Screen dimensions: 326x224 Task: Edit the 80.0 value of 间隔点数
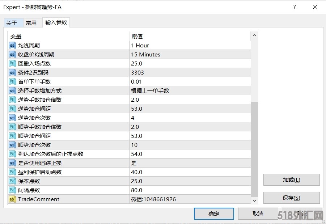click(x=190, y=190)
